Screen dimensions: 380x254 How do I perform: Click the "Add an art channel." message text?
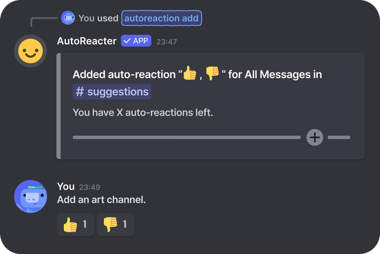pyautogui.click(x=101, y=200)
